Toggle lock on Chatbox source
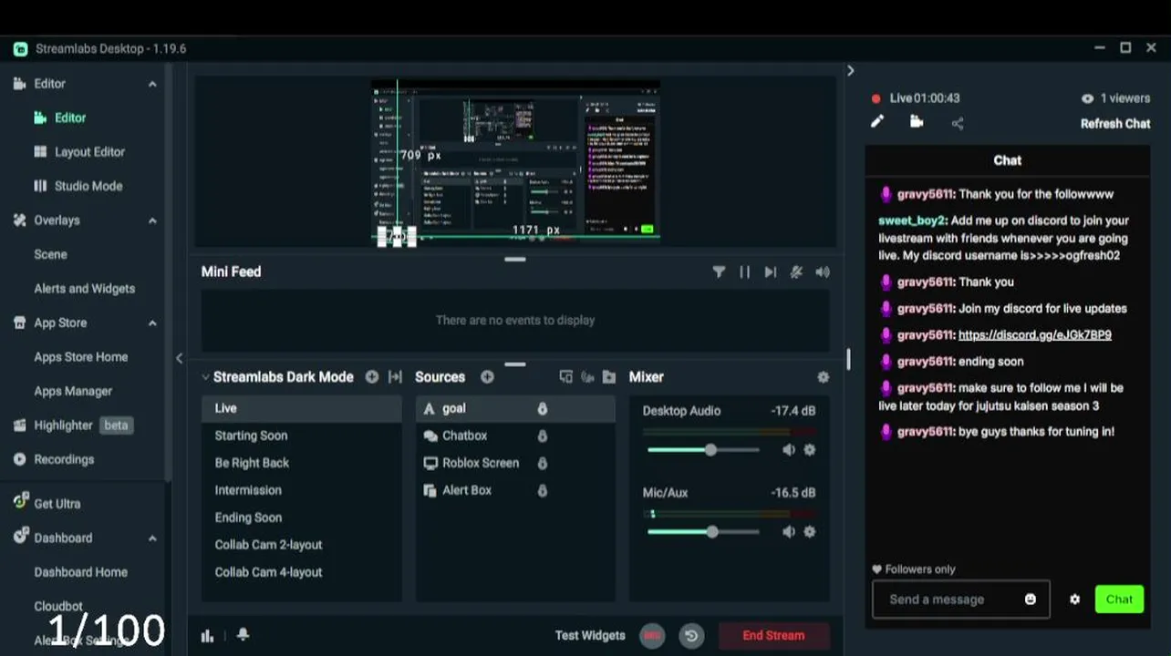1171x656 pixels. pos(542,436)
